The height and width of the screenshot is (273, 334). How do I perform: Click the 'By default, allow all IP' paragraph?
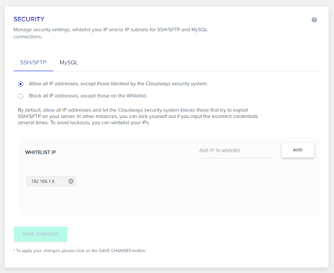click(x=138, y=117)
